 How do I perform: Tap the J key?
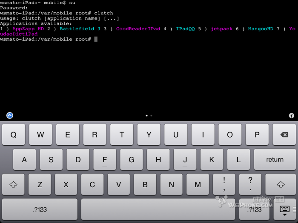pyautogui.click(x=185, y=159)
